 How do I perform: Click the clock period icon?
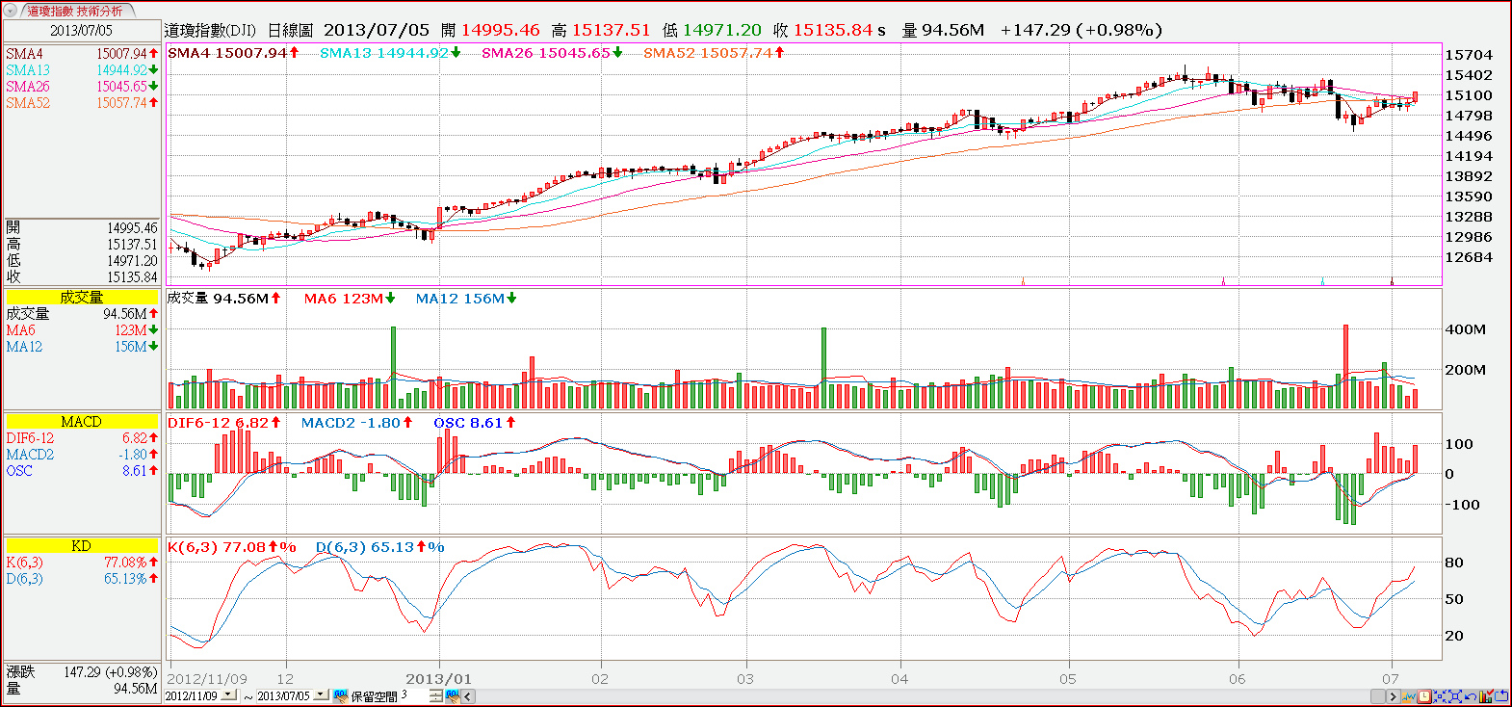[1424, 696]
